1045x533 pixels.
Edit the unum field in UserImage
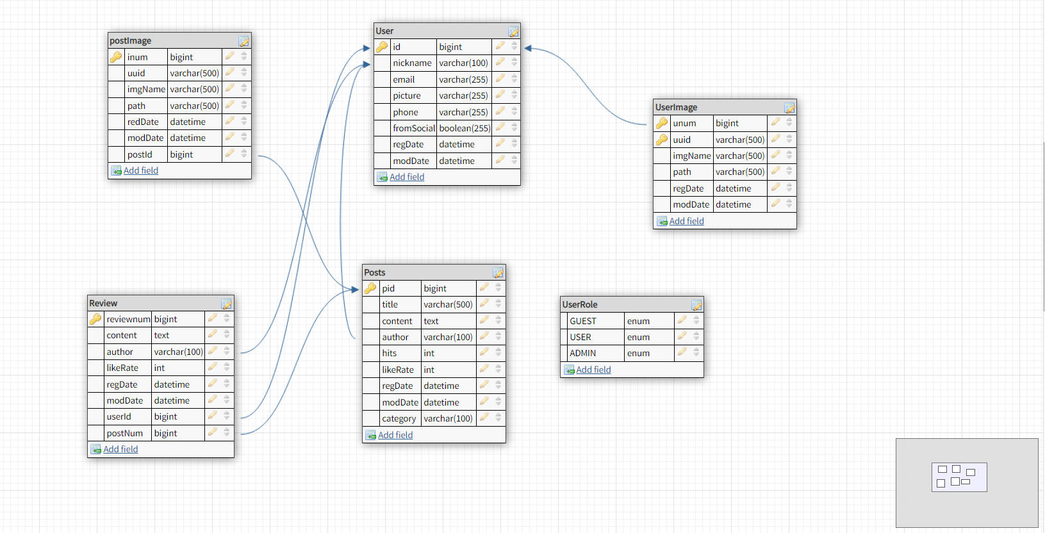pos(775,122)
